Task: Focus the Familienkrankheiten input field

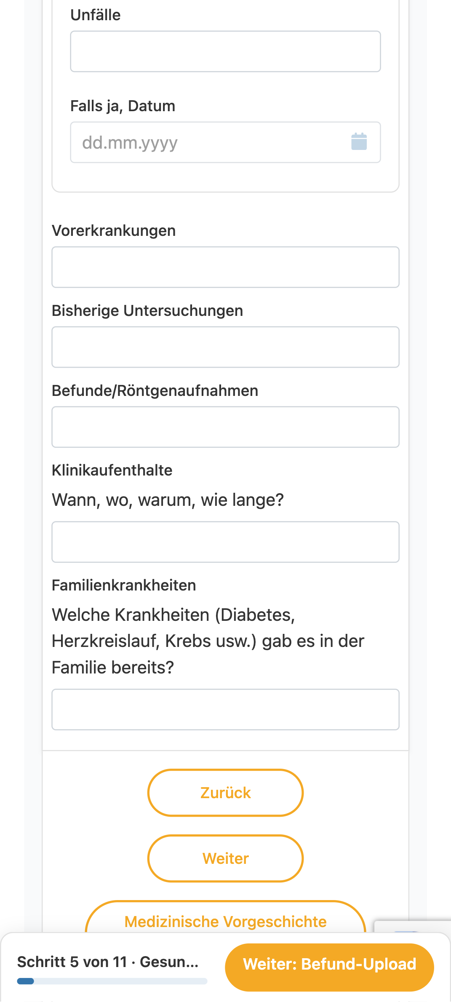Action: point(225,710)
